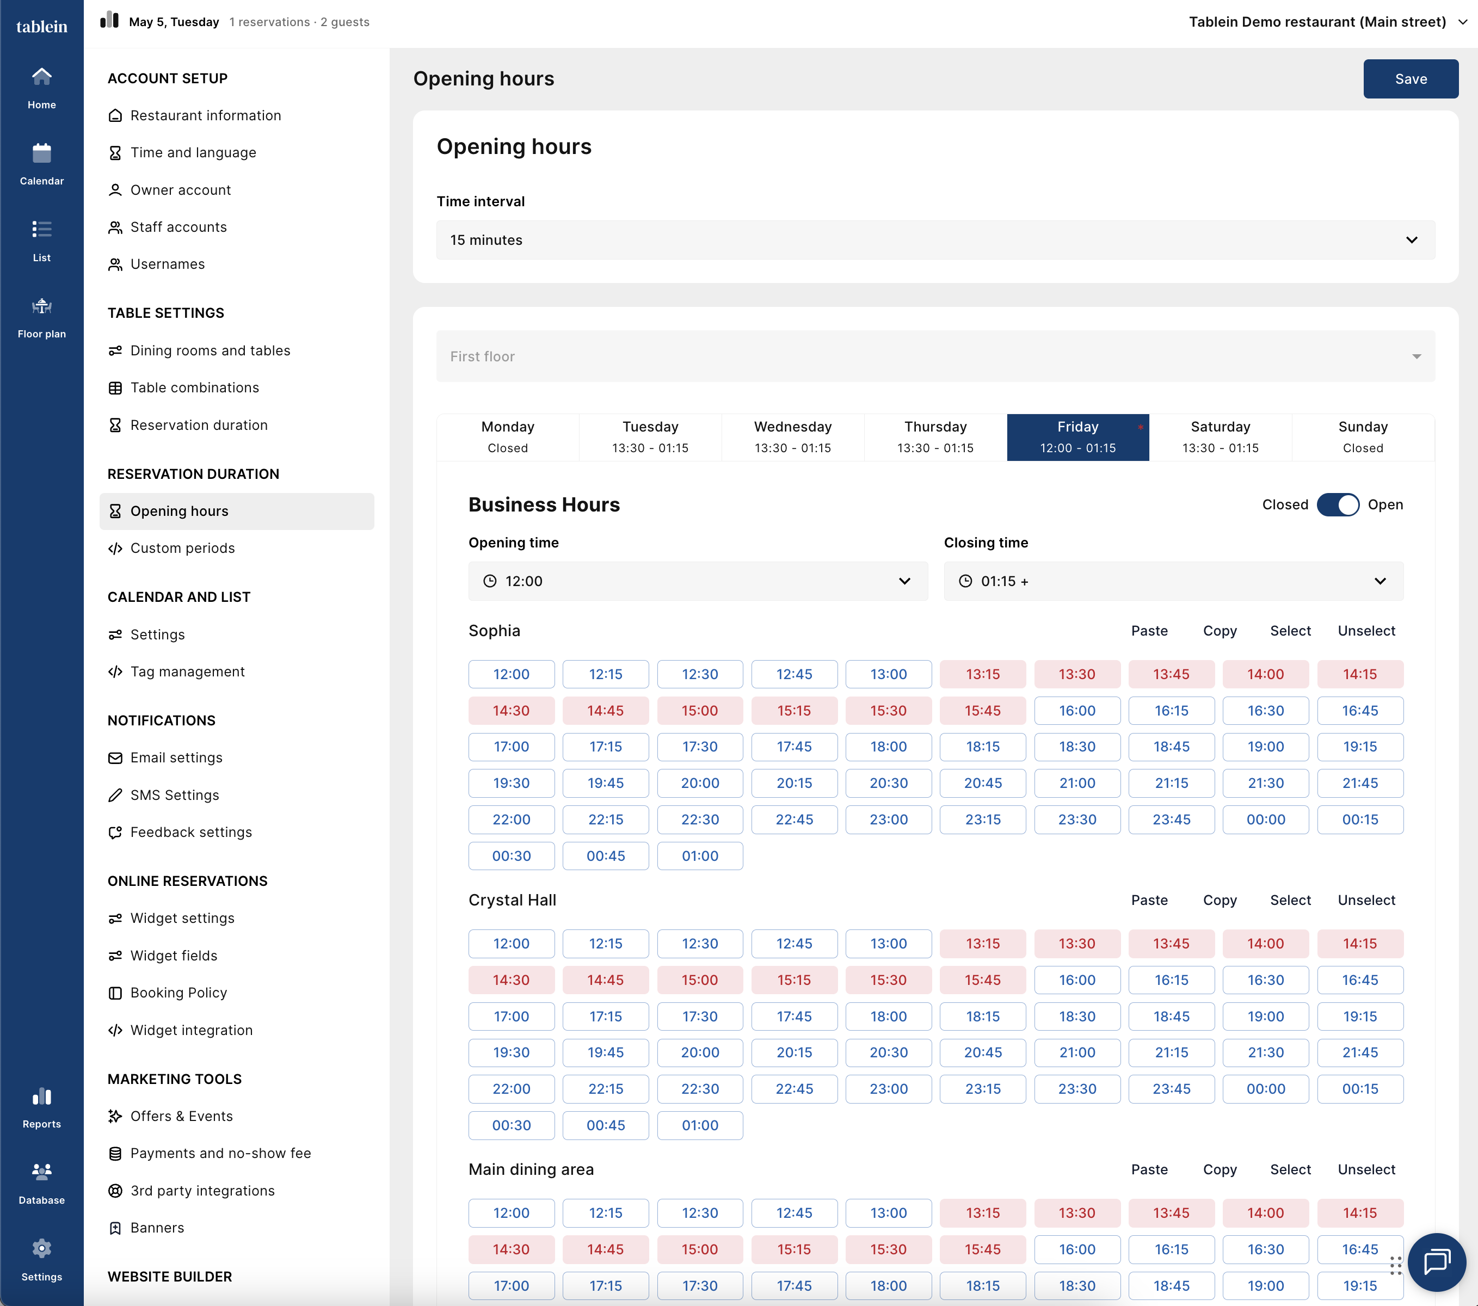This screenshot has height=1306, width=1478.
Task: Click the grid icon for Table combinations
Action: (x=115, y=387)
